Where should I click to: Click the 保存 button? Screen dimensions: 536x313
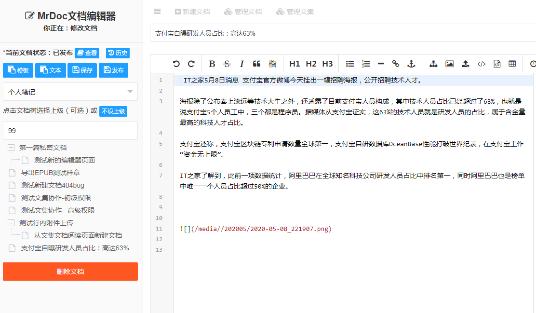pyautogui.click(x=82, y=70)
